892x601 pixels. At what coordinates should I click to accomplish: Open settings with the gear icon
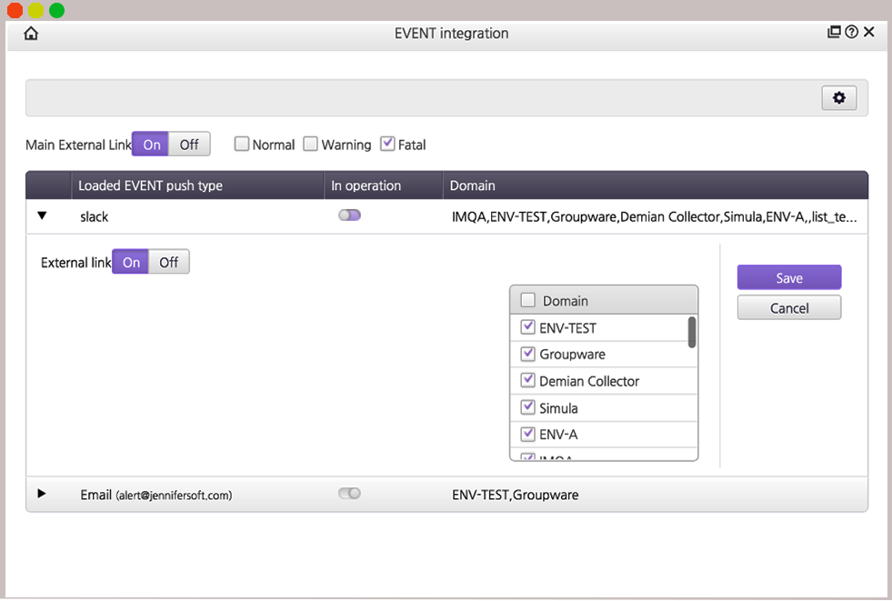tap(838, 98)
